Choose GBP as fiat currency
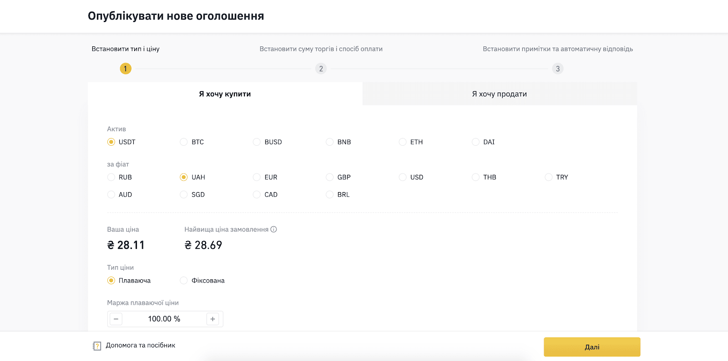This screenshot has width=728, height=361. click(x=330, y=177)
